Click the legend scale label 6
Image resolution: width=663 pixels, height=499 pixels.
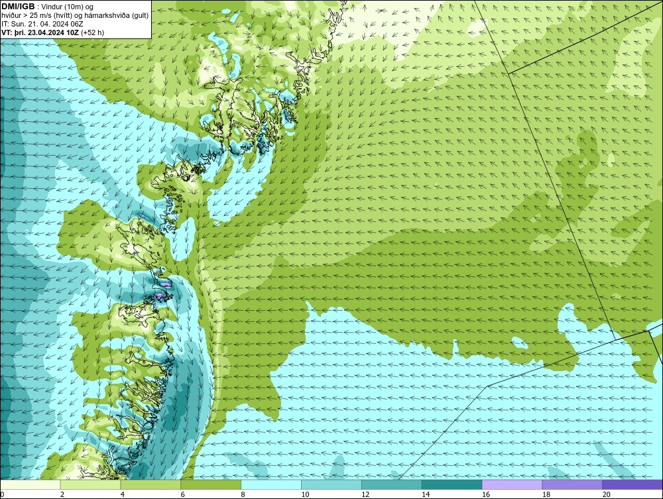click(182, 494)
